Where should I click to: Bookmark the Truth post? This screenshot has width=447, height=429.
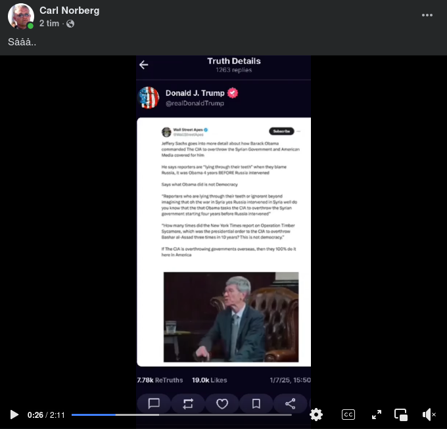pos(256,403)
